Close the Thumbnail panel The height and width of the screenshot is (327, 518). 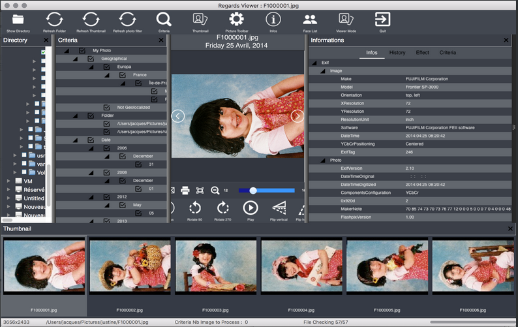[x=510, y=228]
